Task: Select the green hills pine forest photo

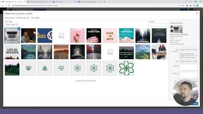Action: point(12,68)
